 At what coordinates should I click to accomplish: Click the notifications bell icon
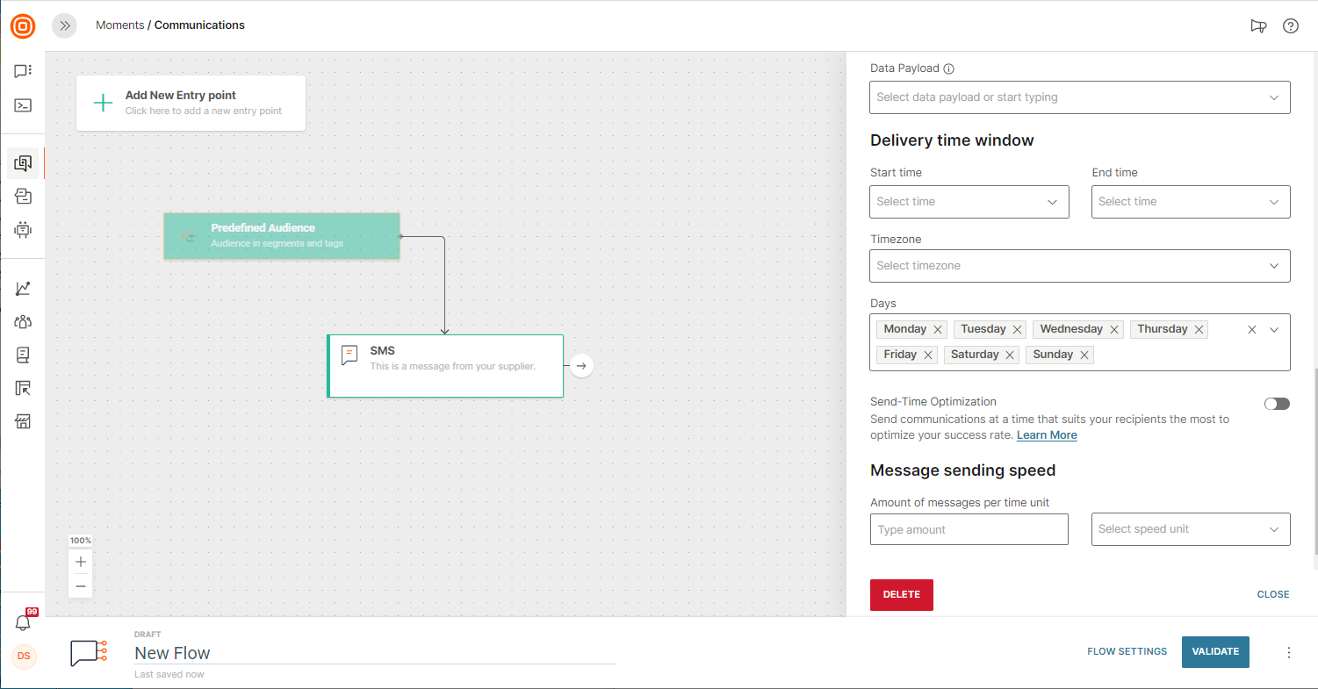(23, 623)
